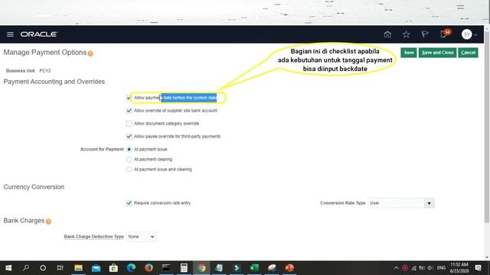Open the Windows Action Center icon

[478, 268]
